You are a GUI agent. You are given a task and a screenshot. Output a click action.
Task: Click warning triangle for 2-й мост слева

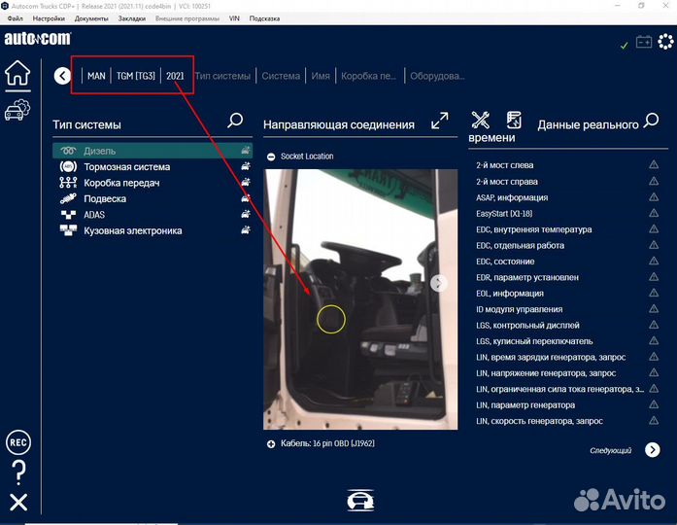tap(654, 164)
